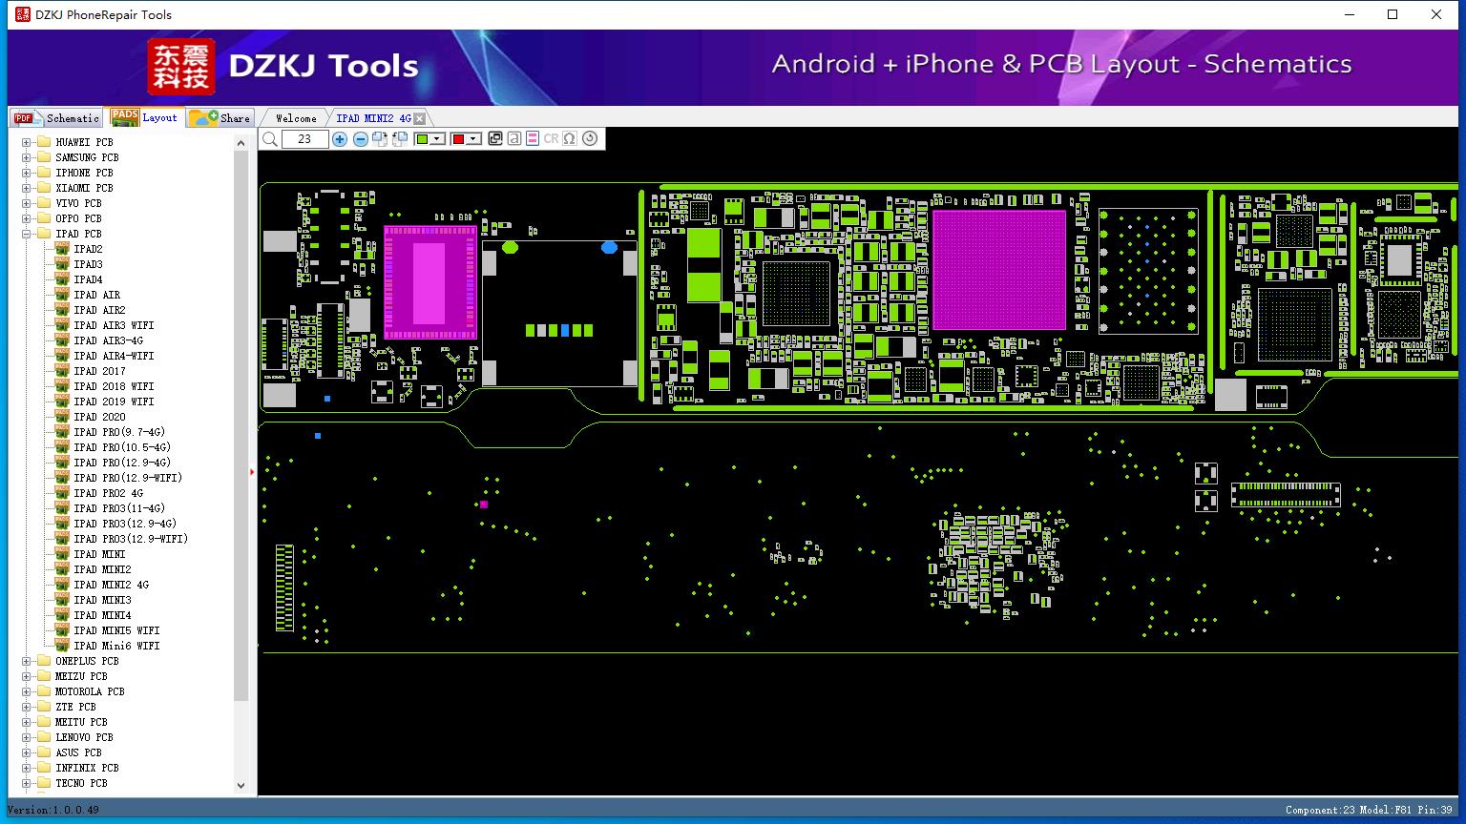Viewport: 1466px width, 824px height.
Task: Click the red color swatch in the toolbar
Action: pyautogui.click(x=458, y=139)
